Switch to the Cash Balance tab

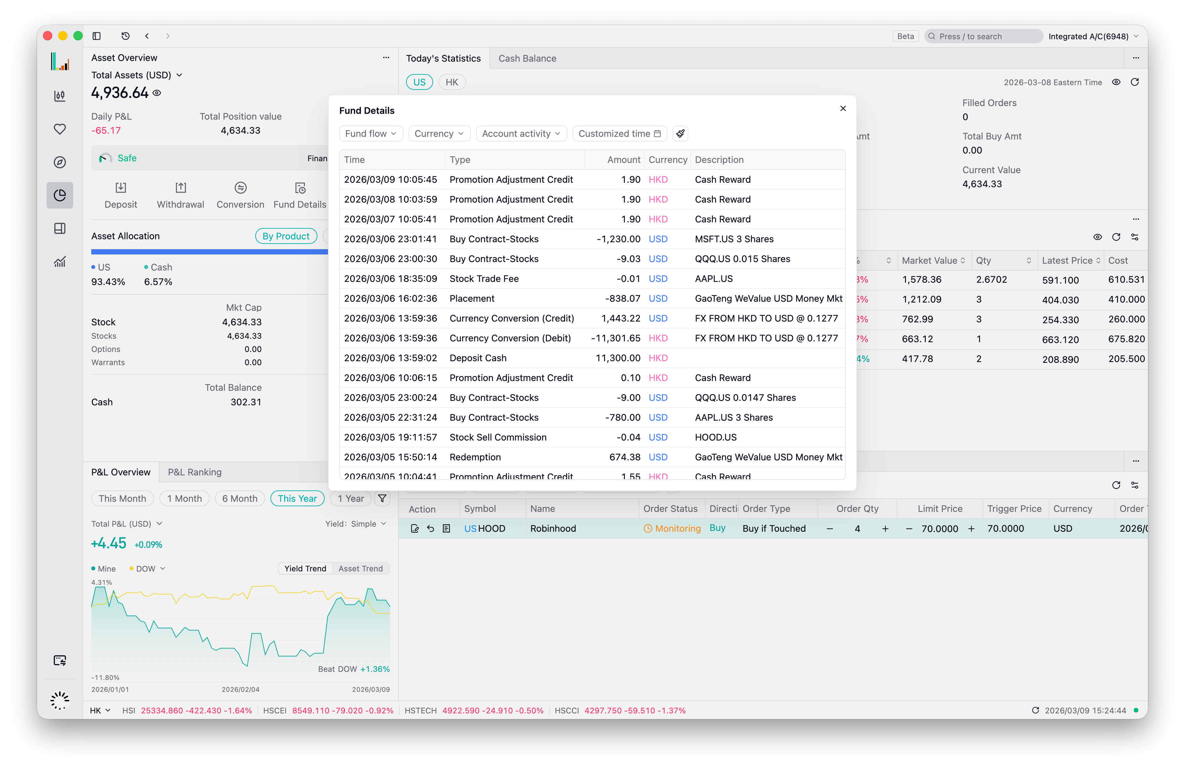coord(527,58)
